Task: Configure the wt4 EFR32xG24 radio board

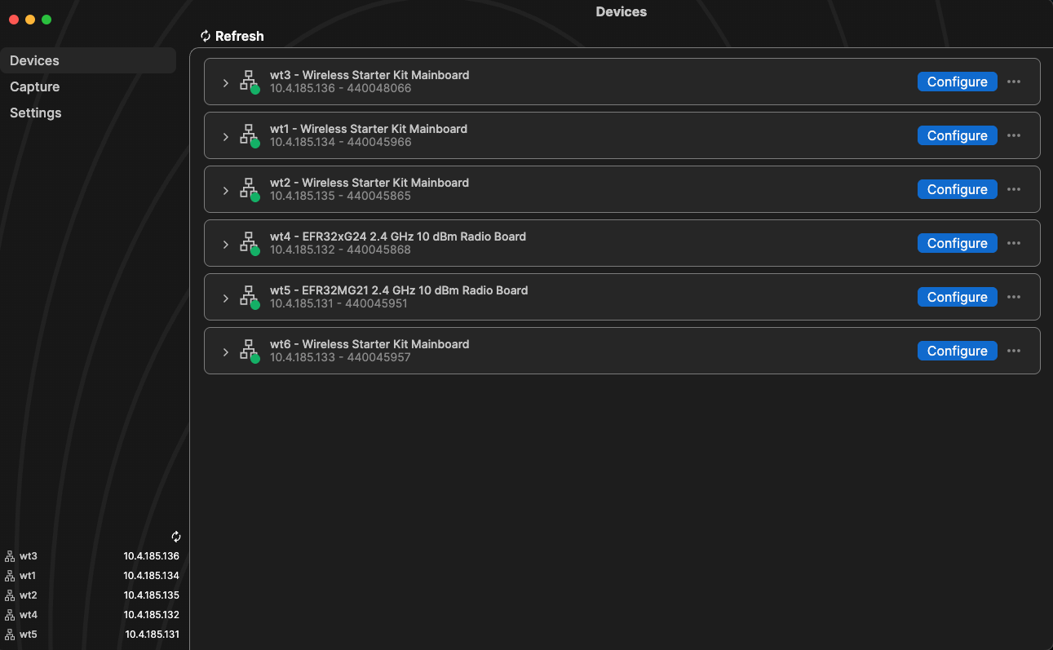Action: pyautogui.click(x=958, y=243)
